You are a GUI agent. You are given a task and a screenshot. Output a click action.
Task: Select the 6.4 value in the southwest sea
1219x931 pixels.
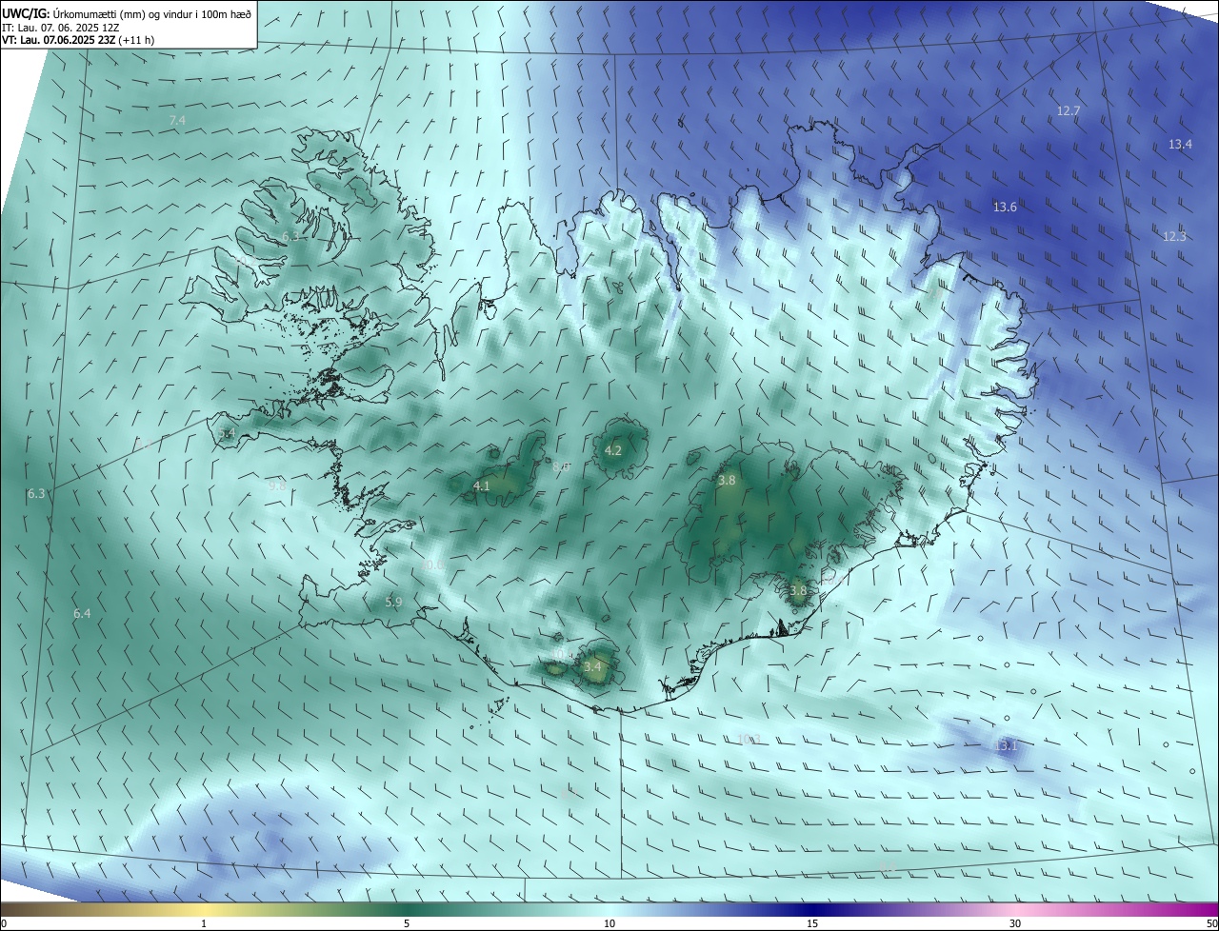[x=82, y=613]
